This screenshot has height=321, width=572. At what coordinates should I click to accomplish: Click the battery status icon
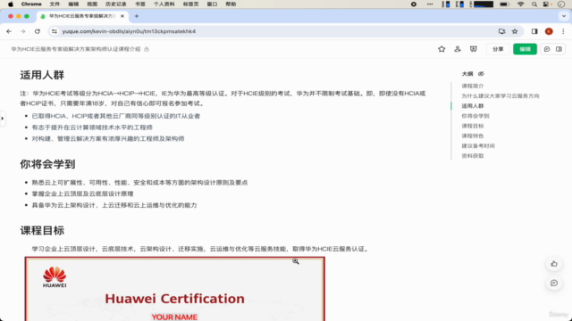[x=504, y=4]
